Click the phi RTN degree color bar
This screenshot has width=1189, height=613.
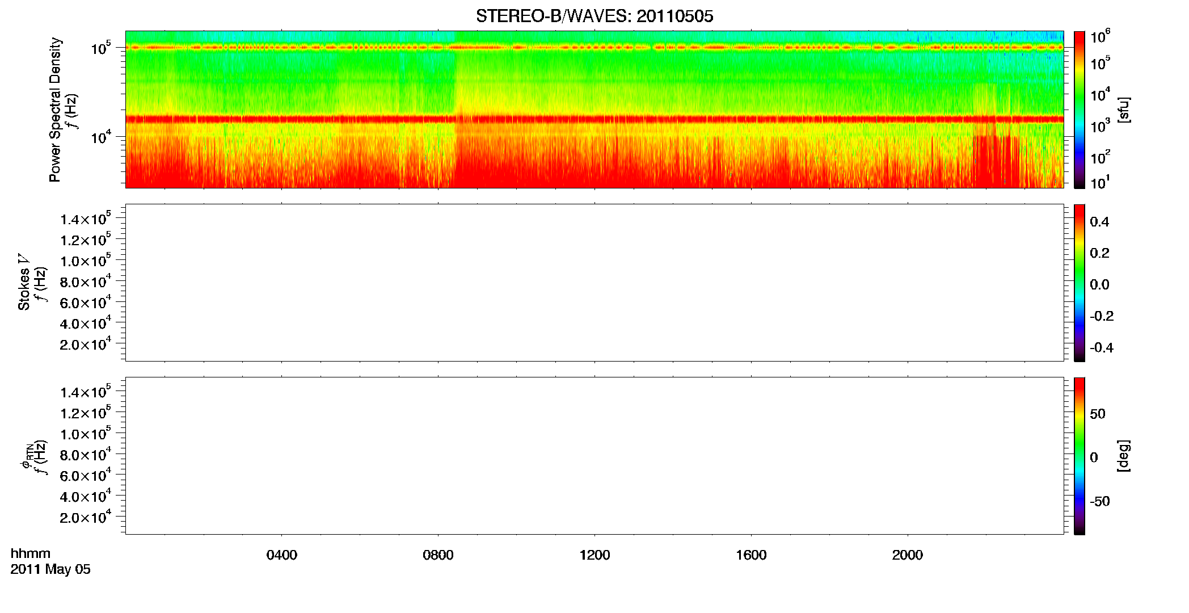click(1080, 456)
